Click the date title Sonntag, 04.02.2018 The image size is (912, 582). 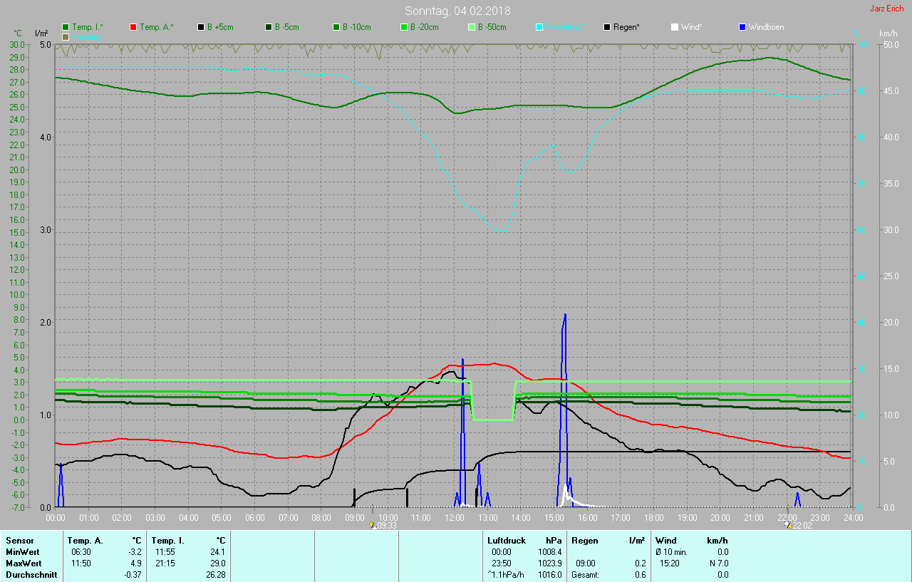pos(457,11)
